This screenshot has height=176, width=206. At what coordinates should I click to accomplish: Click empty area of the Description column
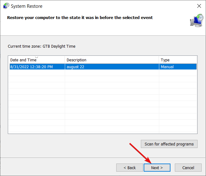coord(112,101)
